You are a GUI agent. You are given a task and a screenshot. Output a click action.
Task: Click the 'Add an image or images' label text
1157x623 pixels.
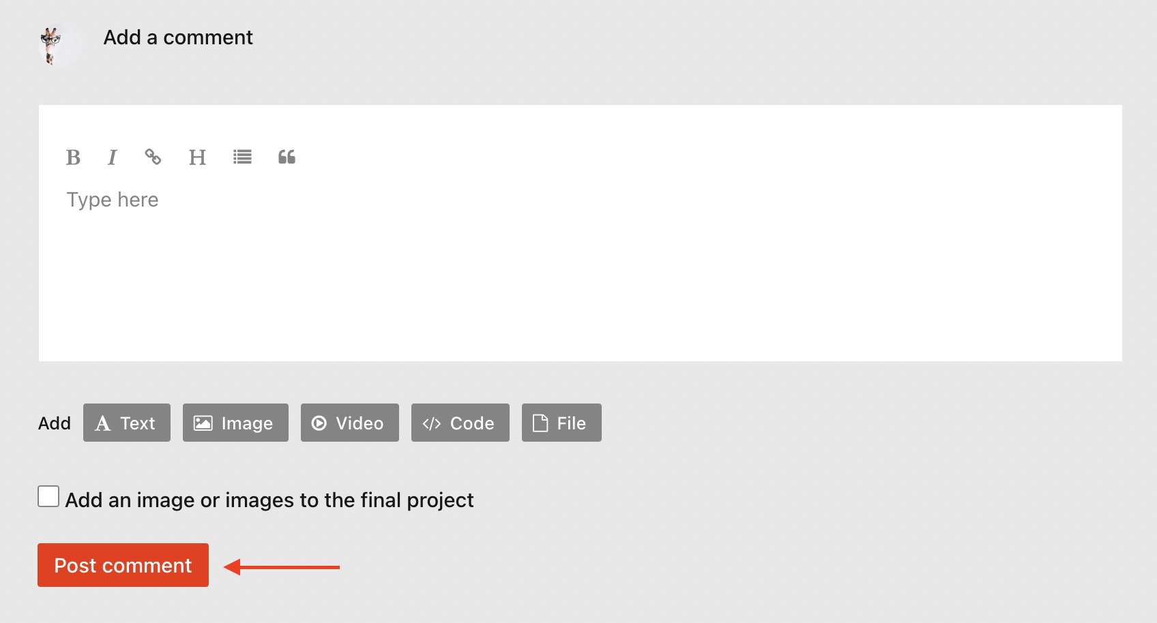(269, 500)
